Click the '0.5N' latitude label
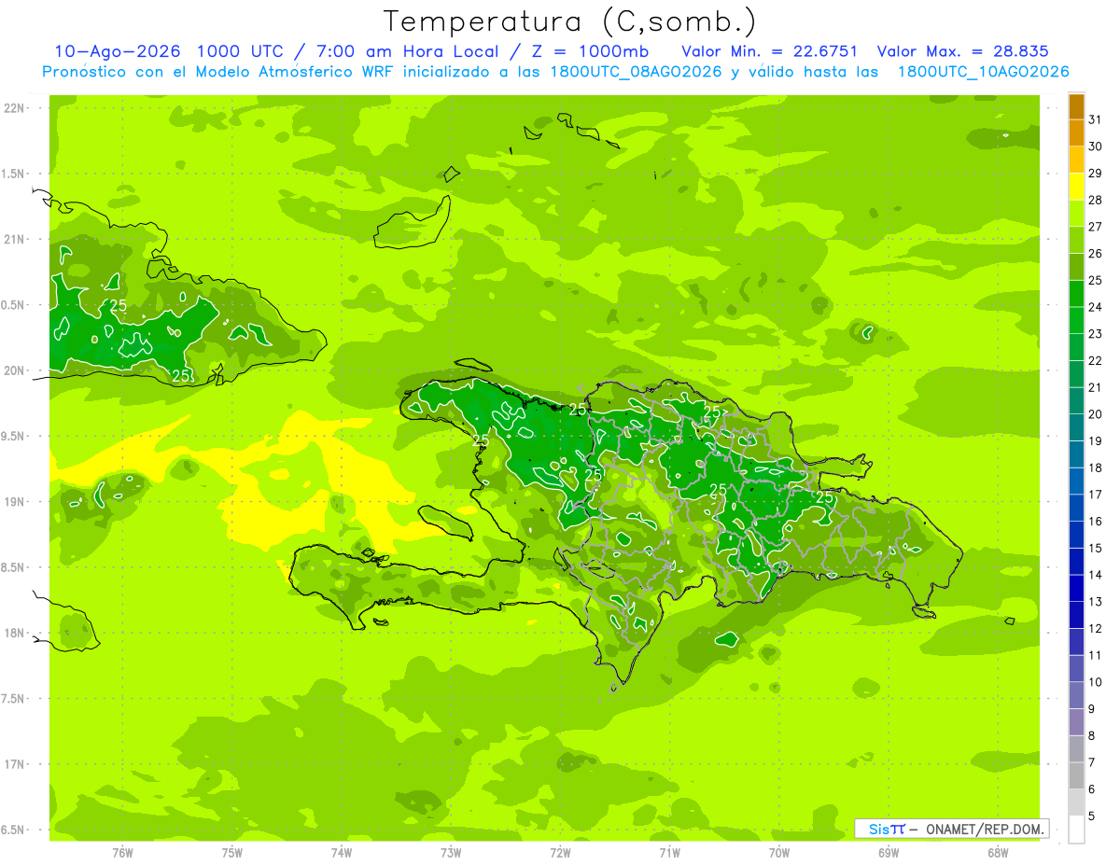 click(x=13, y=305)
